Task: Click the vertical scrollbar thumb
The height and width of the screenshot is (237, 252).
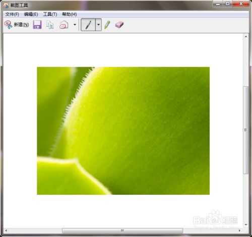Action: click(246, 130)
